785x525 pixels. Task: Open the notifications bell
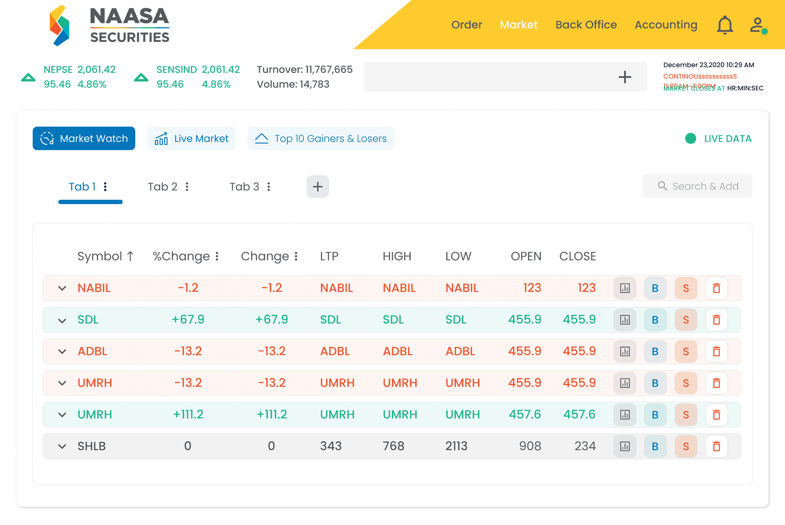[724, 25]
